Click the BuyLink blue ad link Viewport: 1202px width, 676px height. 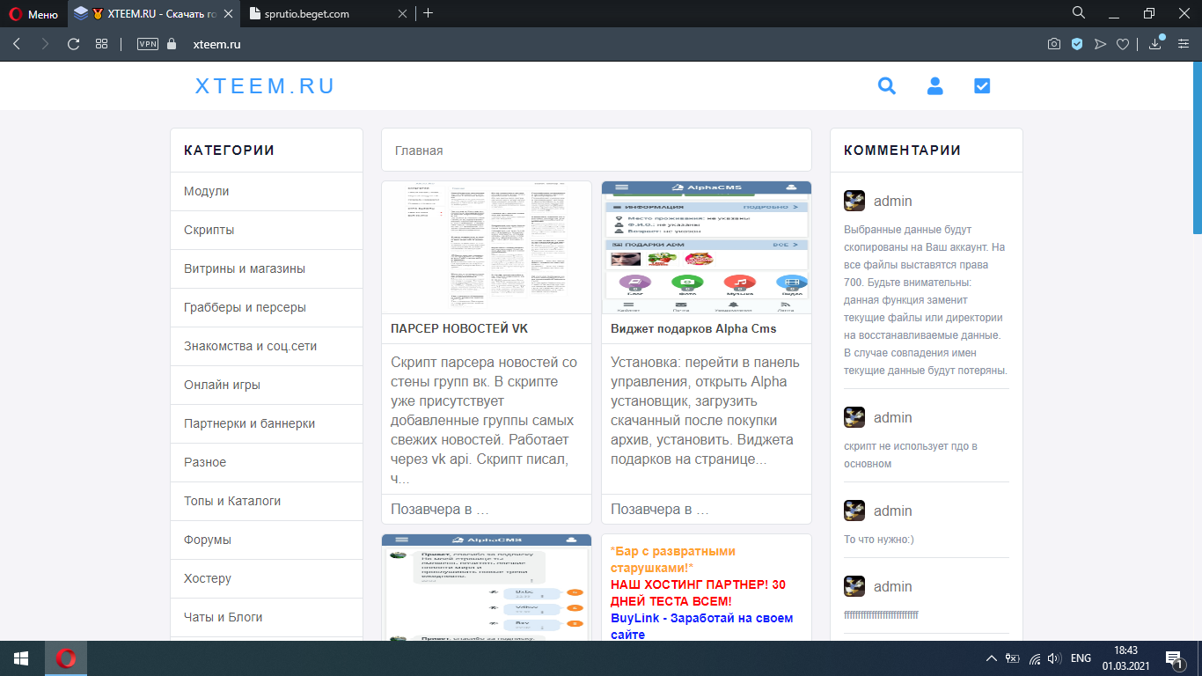702,626
